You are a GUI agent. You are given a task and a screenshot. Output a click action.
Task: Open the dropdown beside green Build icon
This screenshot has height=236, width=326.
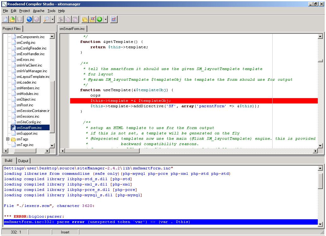tap(106, 19)
